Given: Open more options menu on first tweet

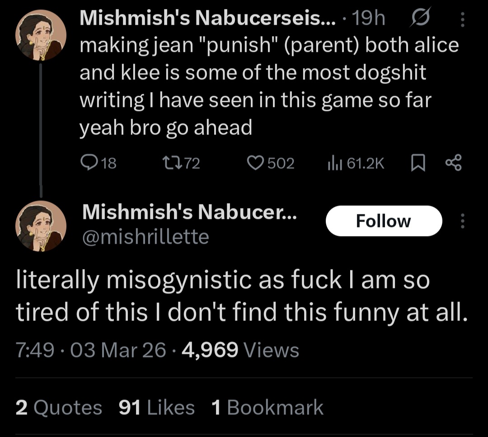Looking at the screenshot, I should point(462,19).
